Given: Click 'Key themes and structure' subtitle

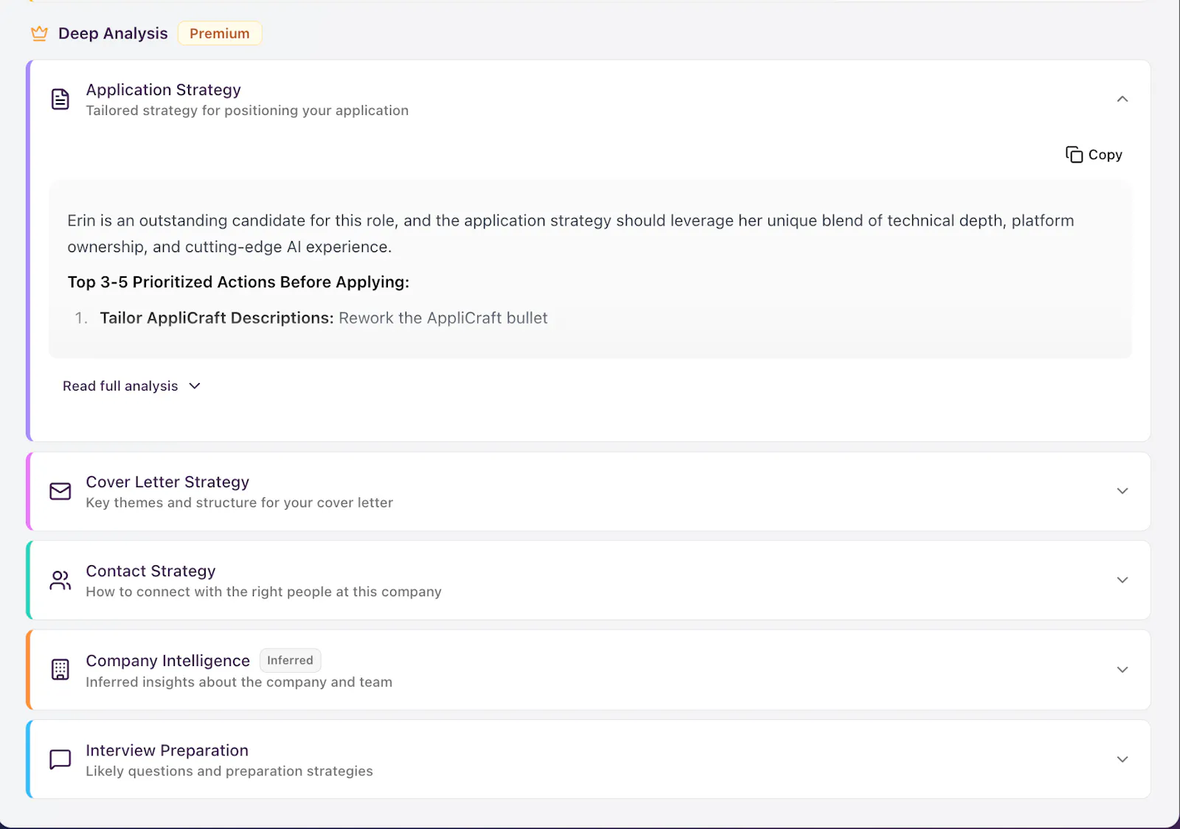Looking at the screenshot, I should 240,503.
